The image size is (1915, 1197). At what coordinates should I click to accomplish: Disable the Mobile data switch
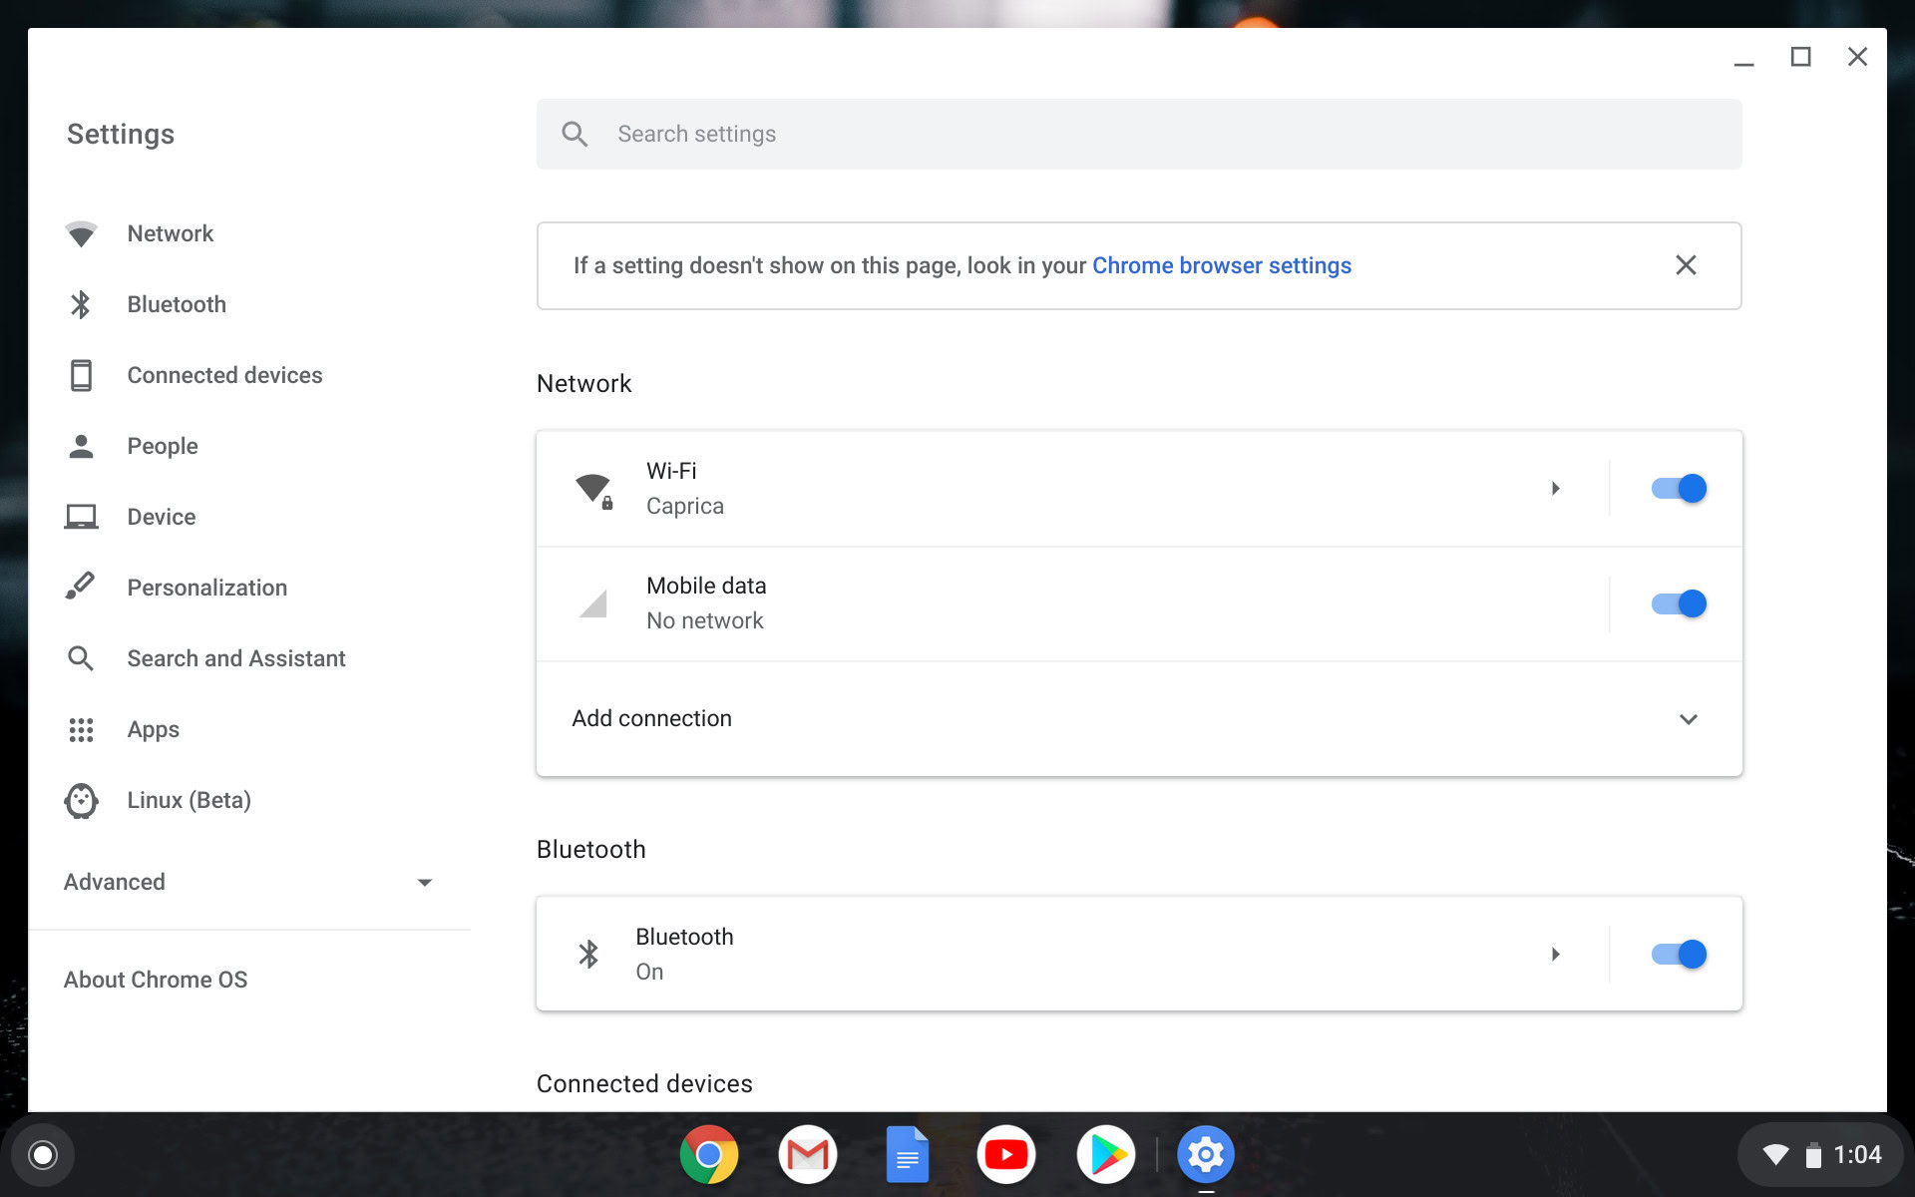[1679, 603]
